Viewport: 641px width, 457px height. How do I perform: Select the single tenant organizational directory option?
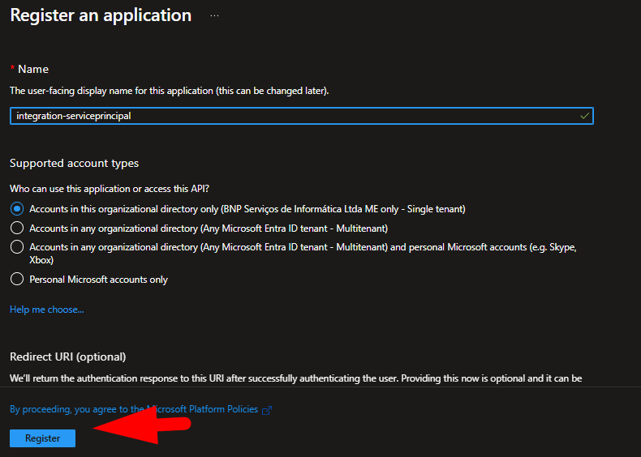pos(17,208)
